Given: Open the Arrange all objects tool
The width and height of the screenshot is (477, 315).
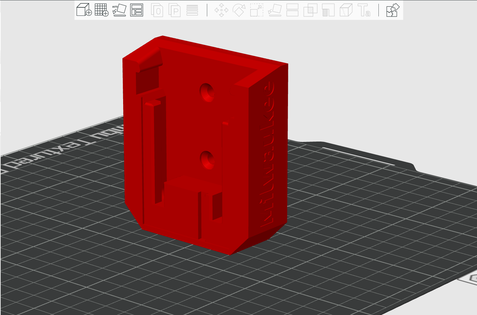Looking at the screenshot, I should pos(137,10).
